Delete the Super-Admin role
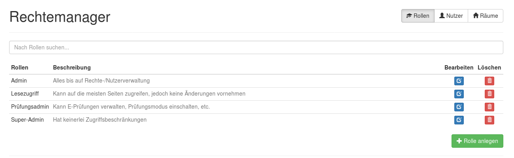The height and width of the screenshot is (158, 514). click(489, 120)
